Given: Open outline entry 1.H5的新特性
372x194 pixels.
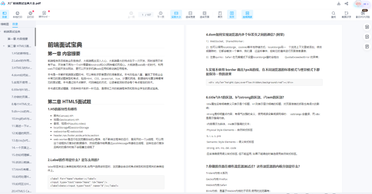Looking at the screenshot, I should (21, 53).
